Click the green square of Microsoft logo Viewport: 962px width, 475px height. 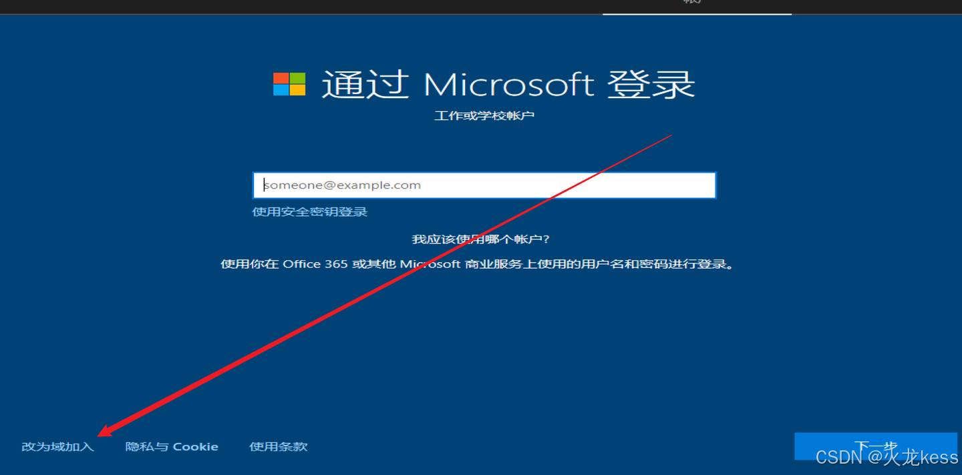tap(297, 78)
